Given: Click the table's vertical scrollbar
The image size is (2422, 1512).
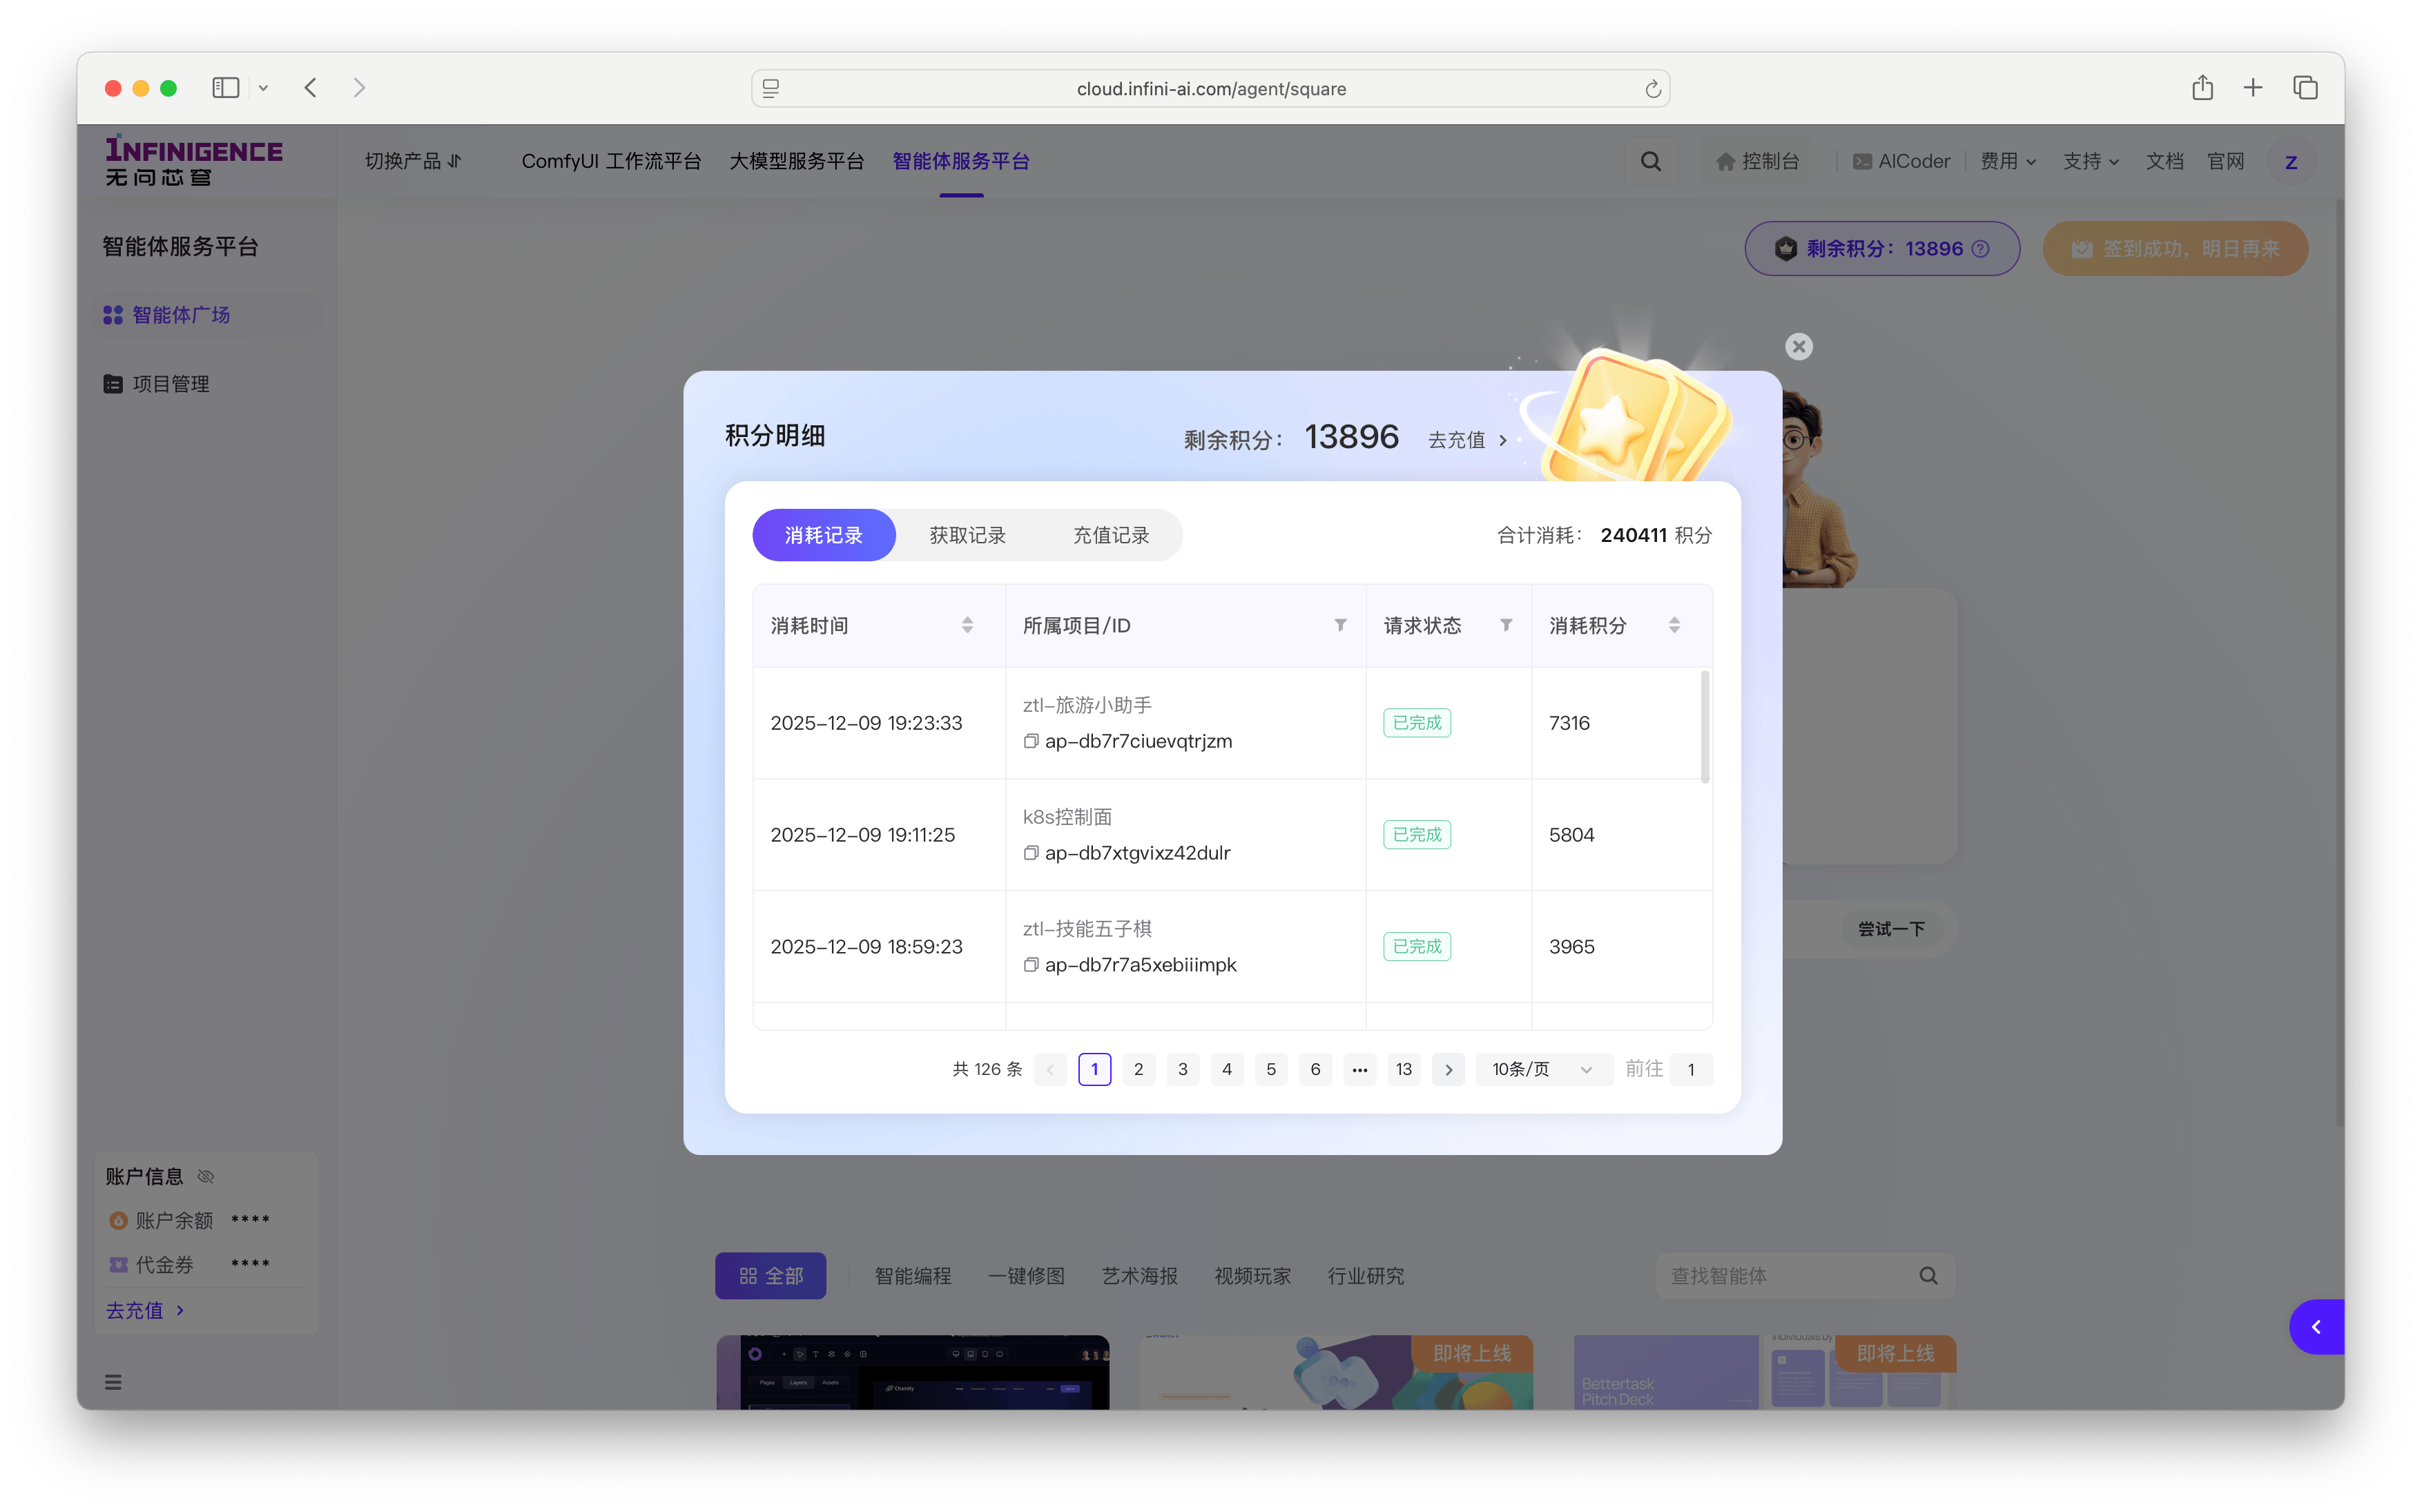Looking at the screenshot, I should [x=1704, y=727].
